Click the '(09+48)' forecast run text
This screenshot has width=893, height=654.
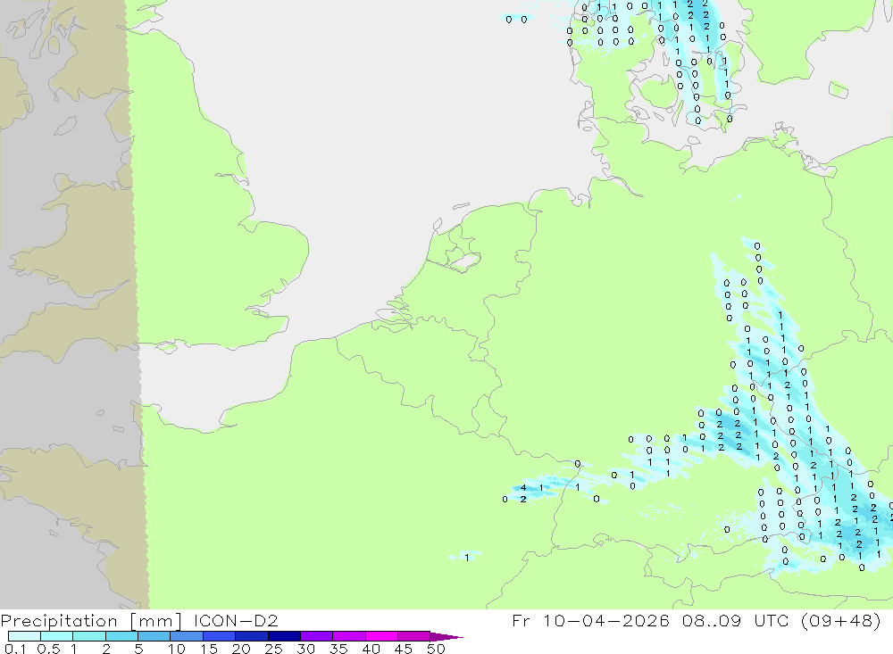click(840, 620)
